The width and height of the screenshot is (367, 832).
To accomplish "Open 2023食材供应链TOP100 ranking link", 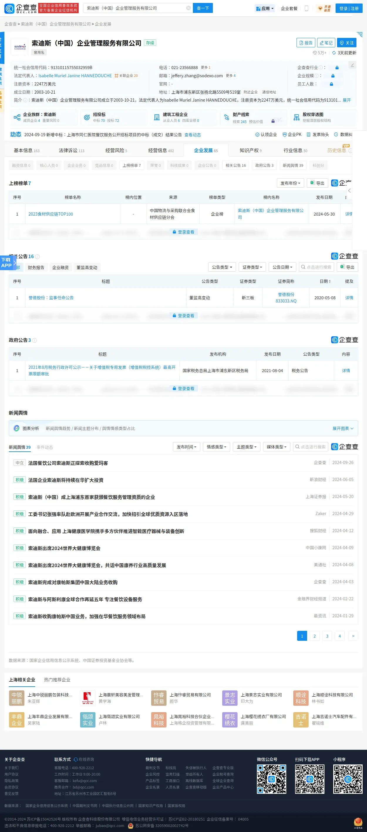I will (x=51, y=214).
